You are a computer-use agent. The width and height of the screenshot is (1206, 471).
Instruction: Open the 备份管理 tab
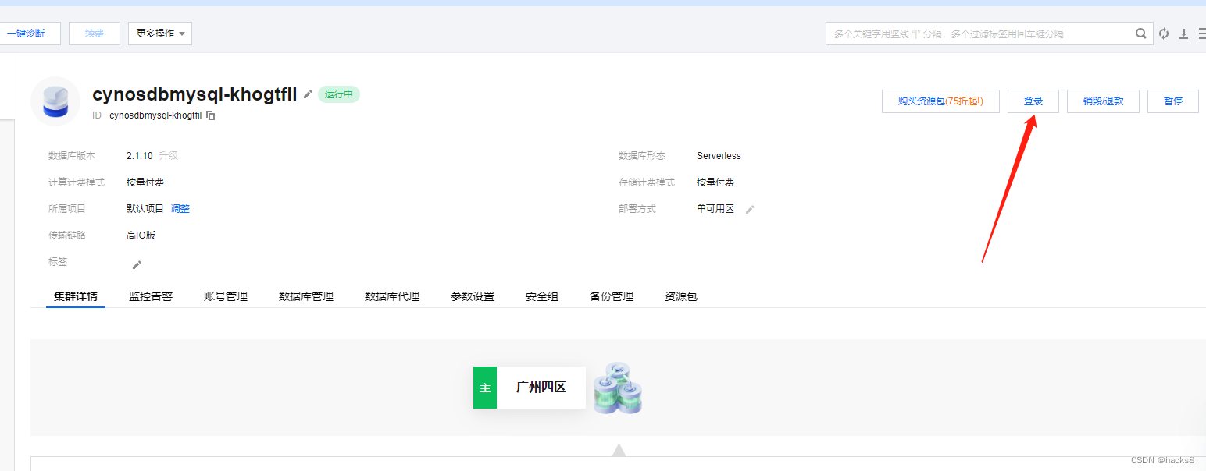point(612,296)
